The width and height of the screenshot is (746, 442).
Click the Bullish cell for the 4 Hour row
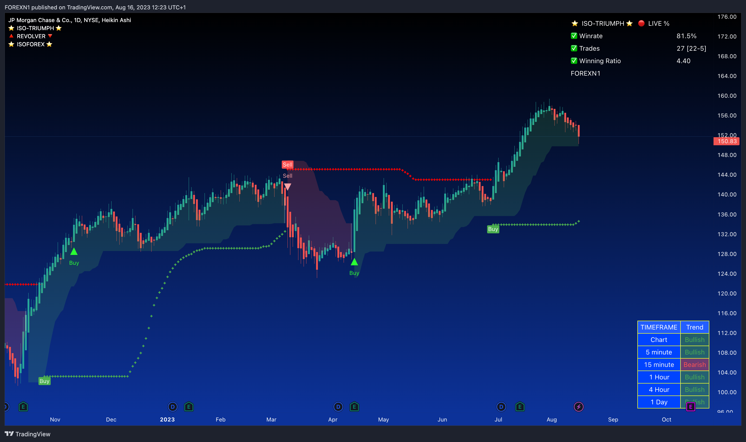click(x=695, y=390)
